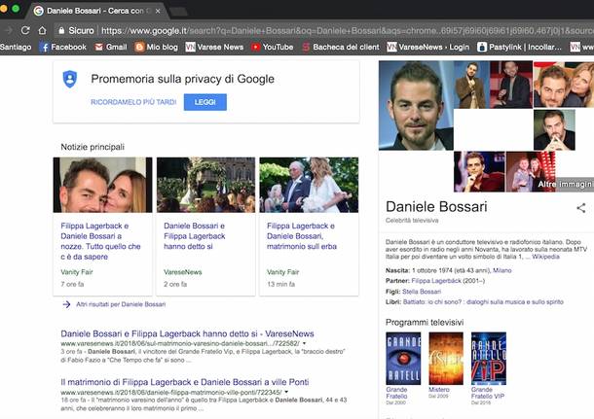Image resolution: width=594 pixels, height=419 pixels.
Task: Open the VareseNews Login bookmark
Action: (428, 47)
